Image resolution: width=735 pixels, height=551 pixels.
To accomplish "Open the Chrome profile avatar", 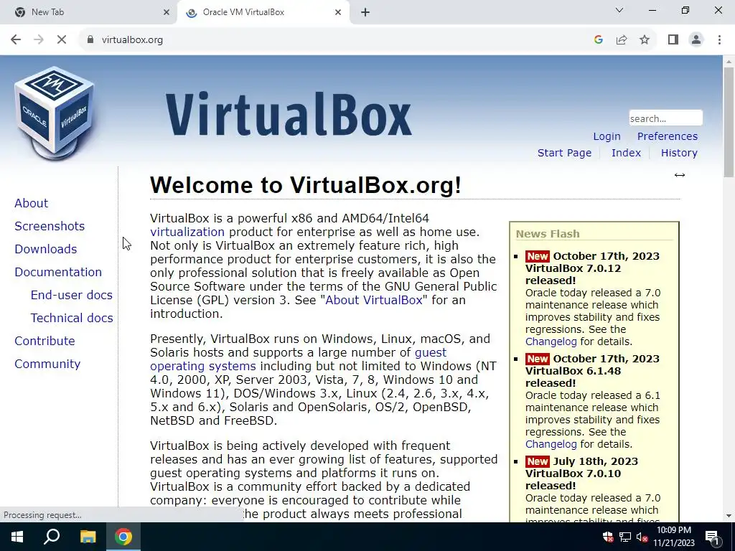I will [x=696, y=40].
